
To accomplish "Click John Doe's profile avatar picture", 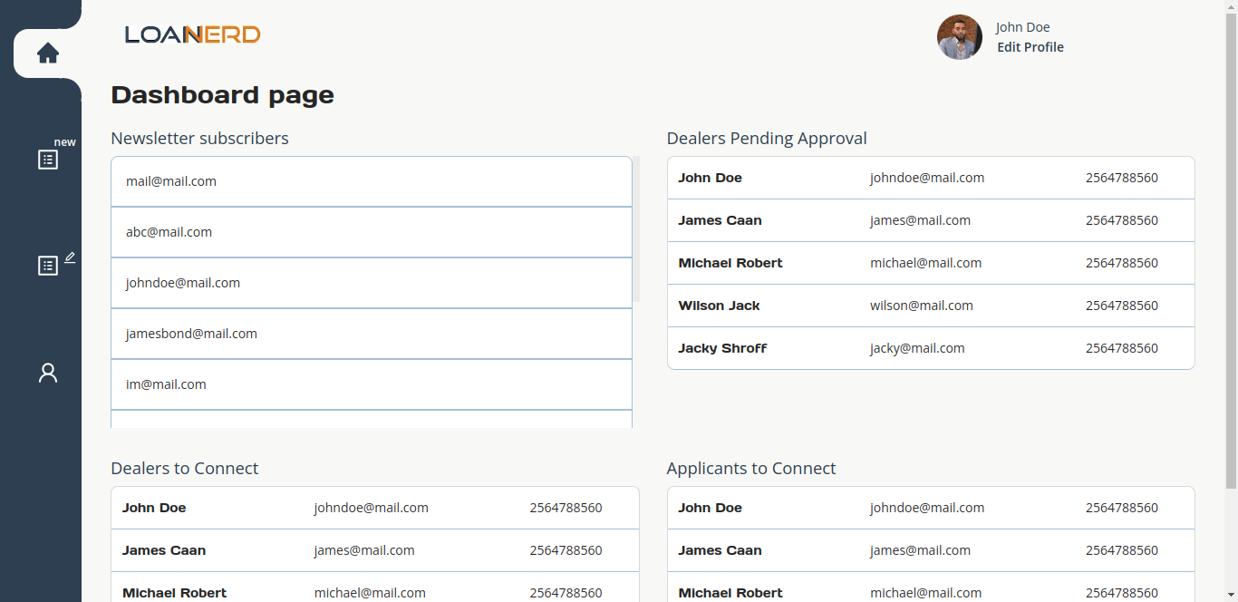I will pos(960,37).
